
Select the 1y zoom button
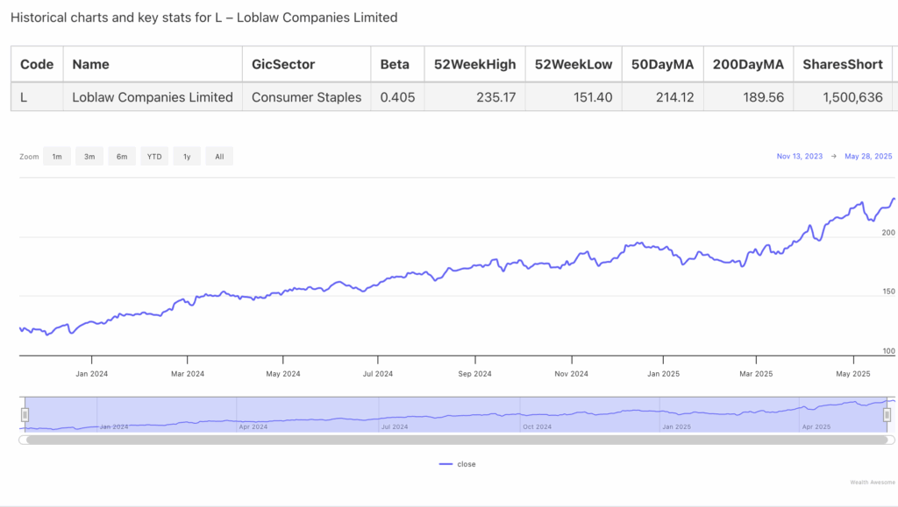point(187,156)
